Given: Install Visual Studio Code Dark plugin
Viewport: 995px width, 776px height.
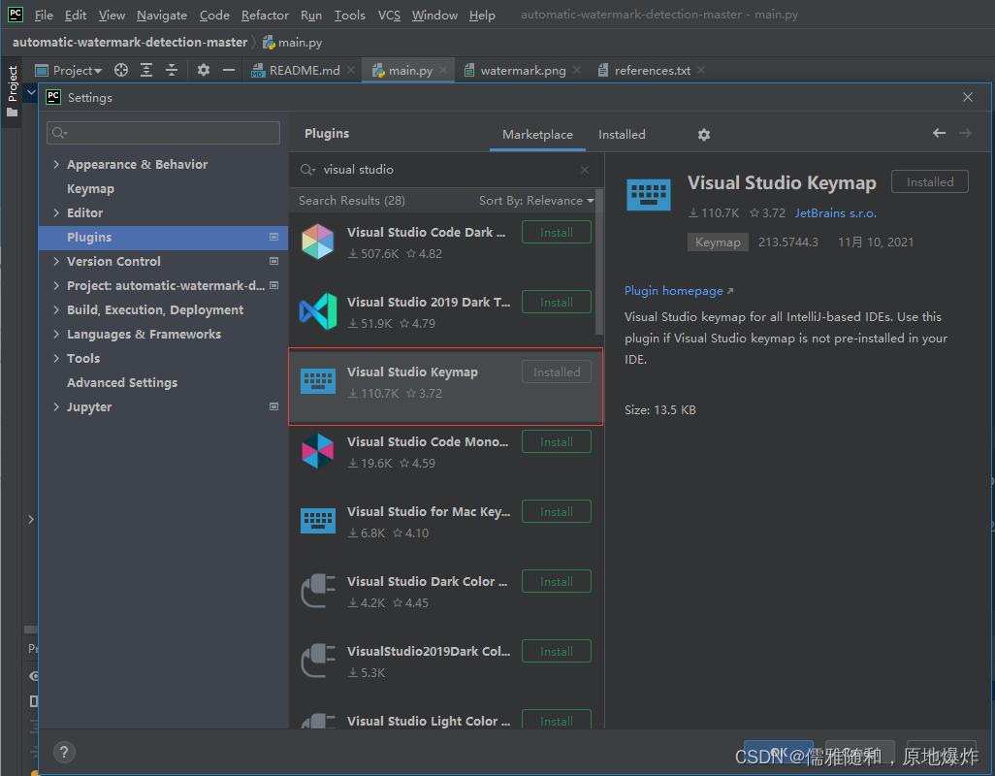Looking at the screenshot, I should point(557,232).
